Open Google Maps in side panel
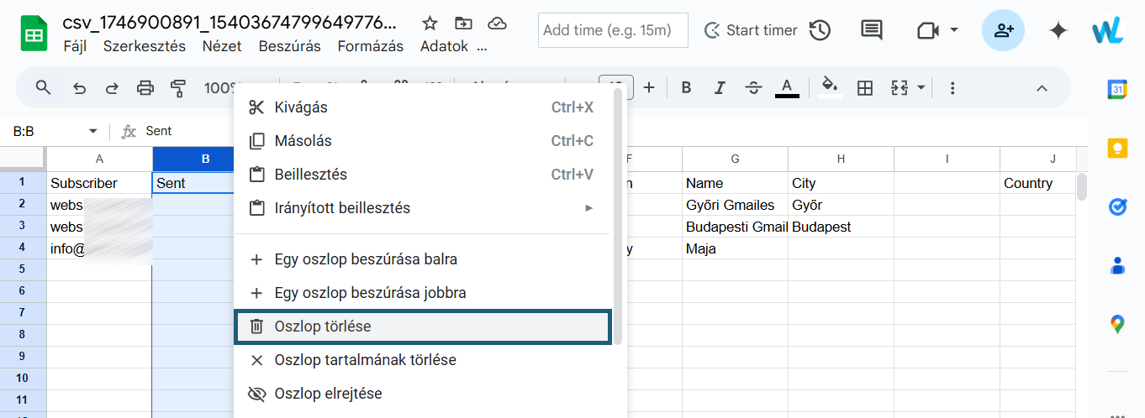 pyautogui.click(x=1116, y=324)
